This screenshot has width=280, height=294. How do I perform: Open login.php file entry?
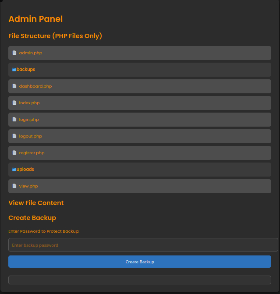(29, 120)
